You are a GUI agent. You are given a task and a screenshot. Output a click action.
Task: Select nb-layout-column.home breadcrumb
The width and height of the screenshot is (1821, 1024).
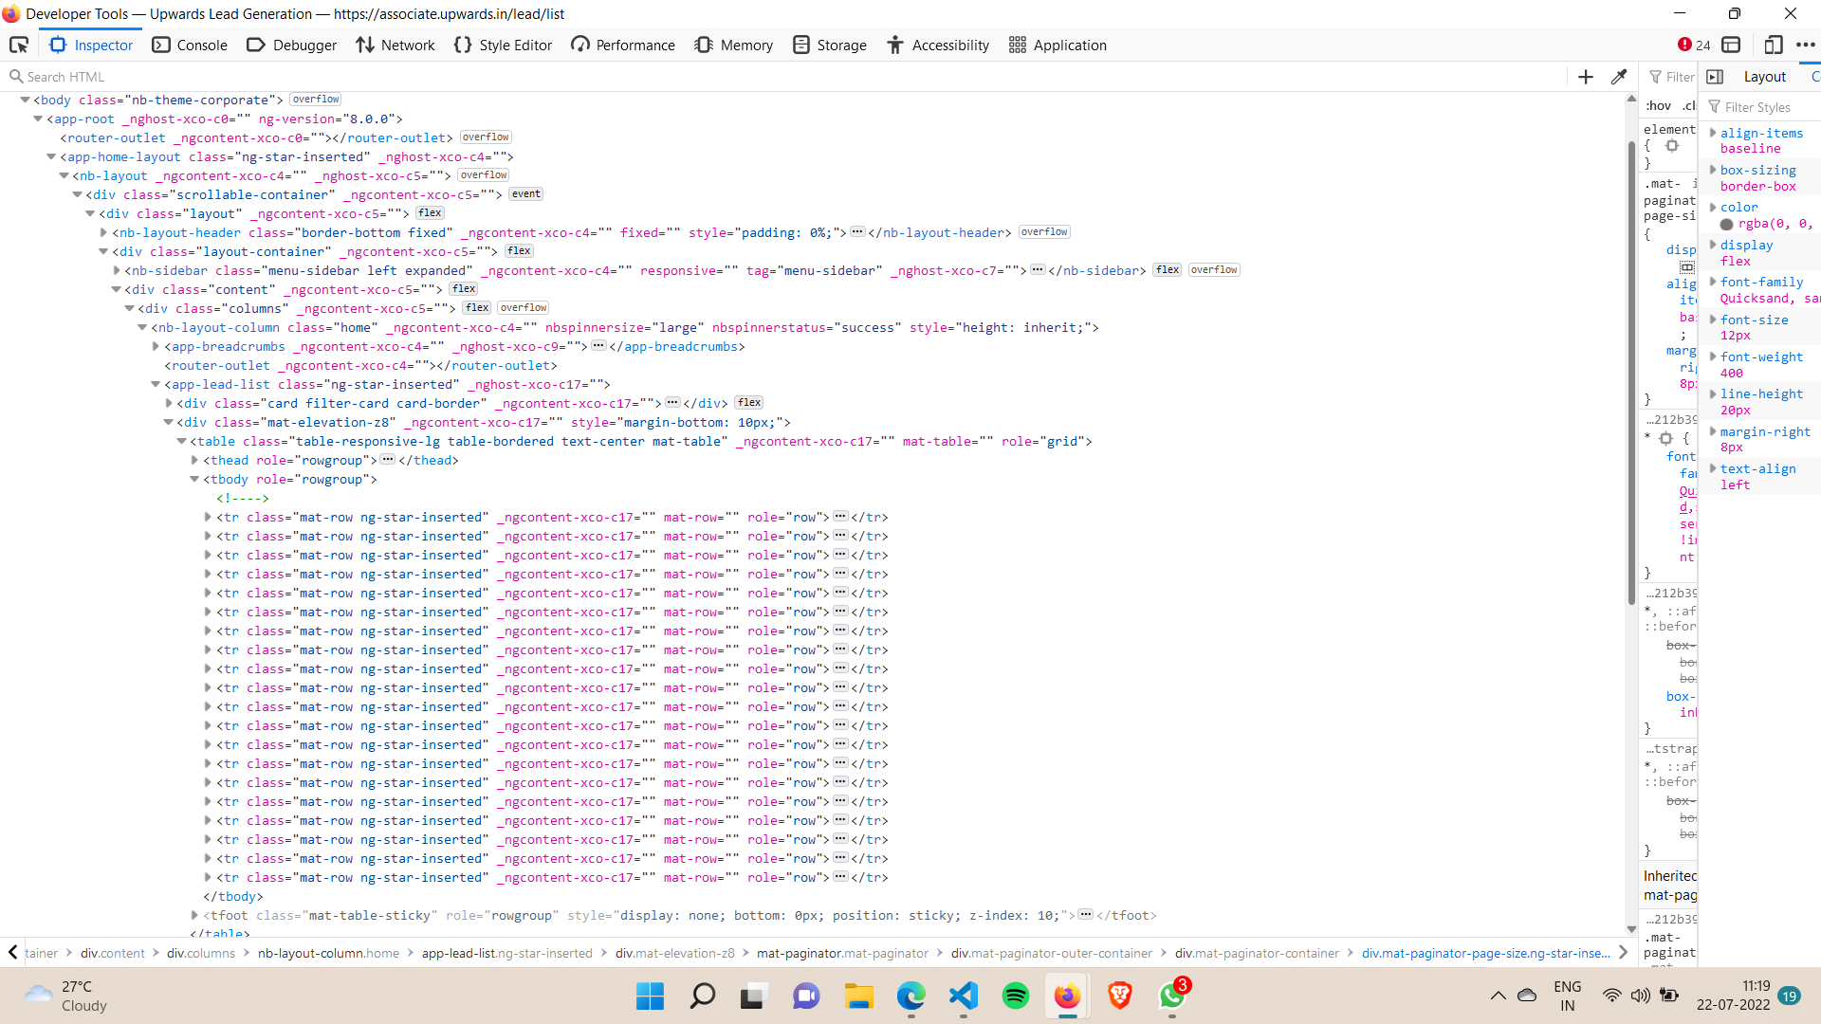[328, 953]
